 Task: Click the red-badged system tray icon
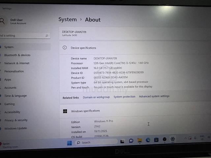190,138
